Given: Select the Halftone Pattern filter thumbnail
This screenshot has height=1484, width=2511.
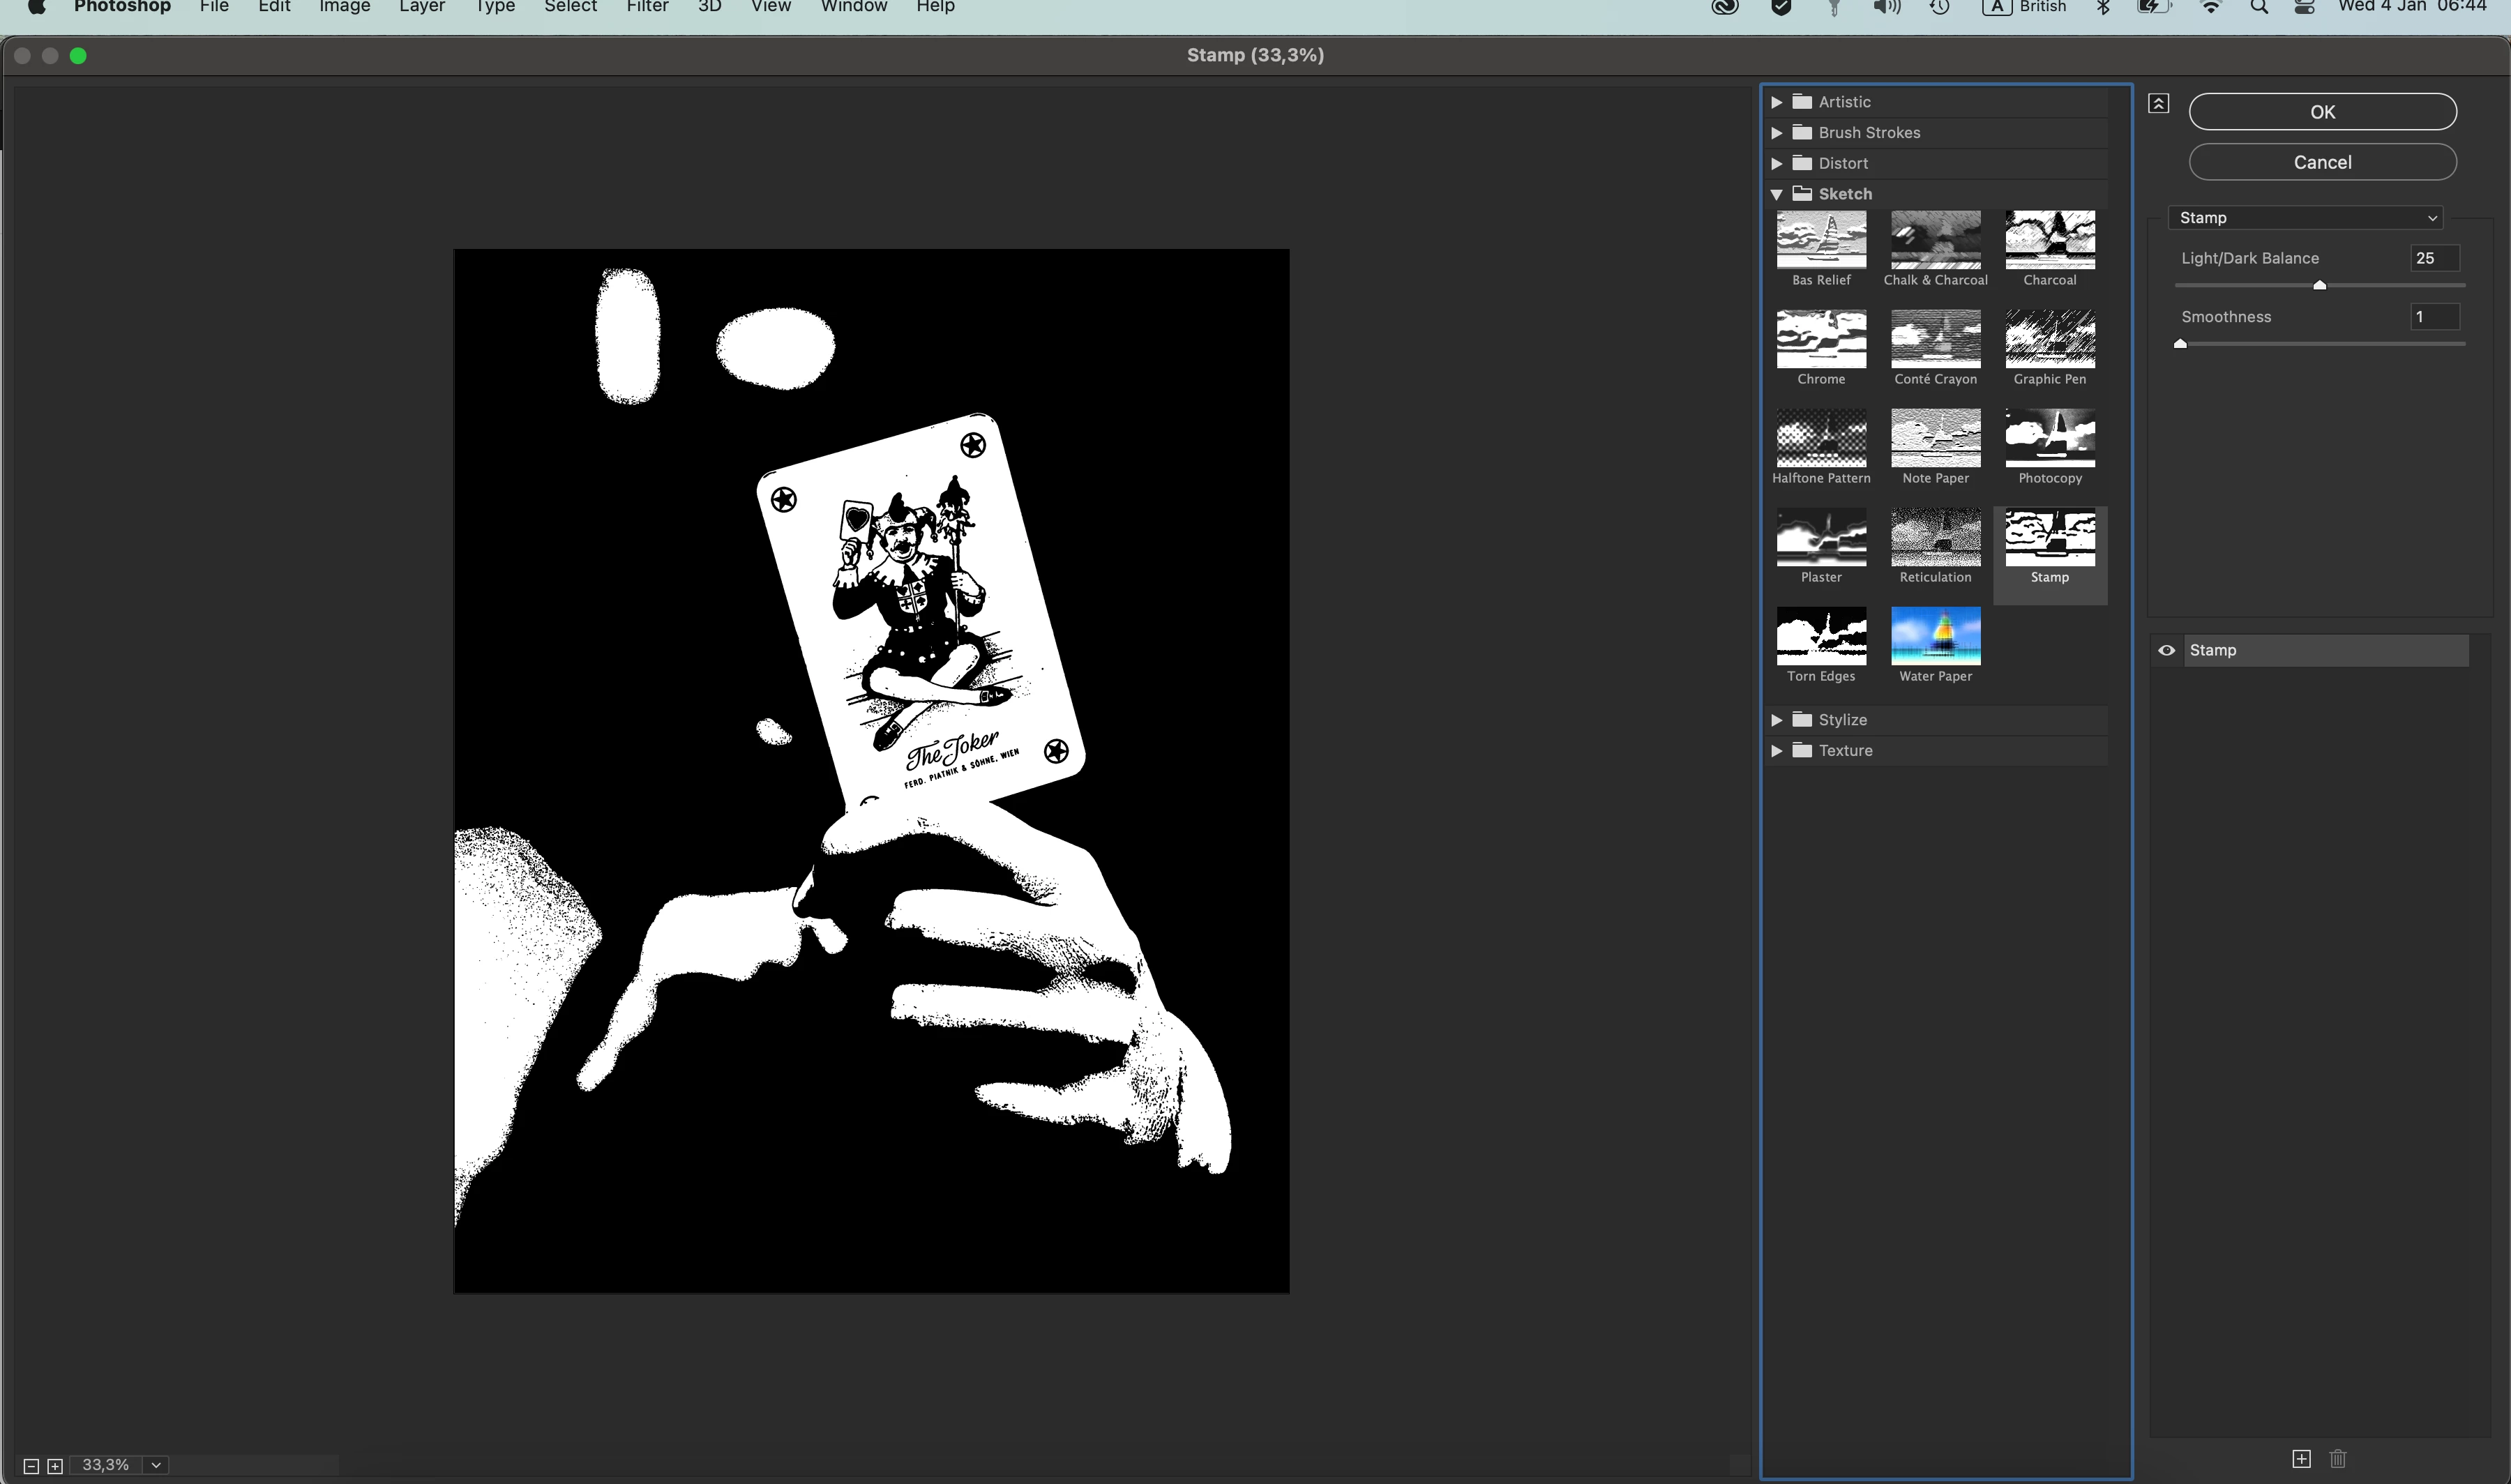Looking at the screenshot, I should (x=1820, y=438).
